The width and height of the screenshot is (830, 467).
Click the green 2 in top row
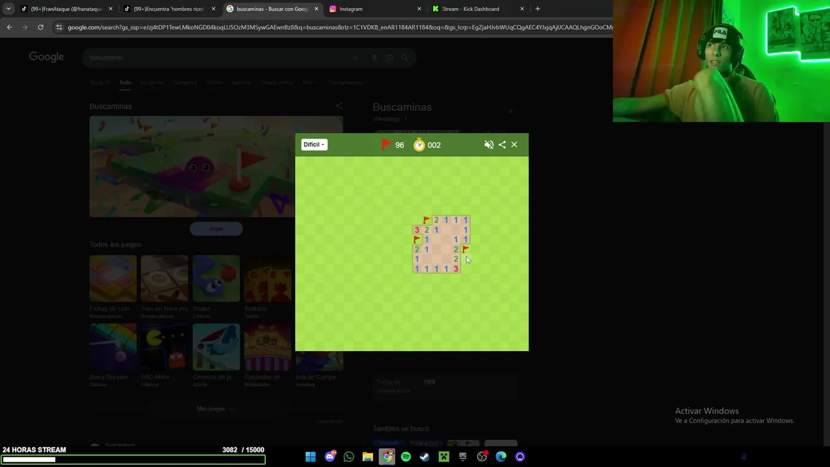436,221
